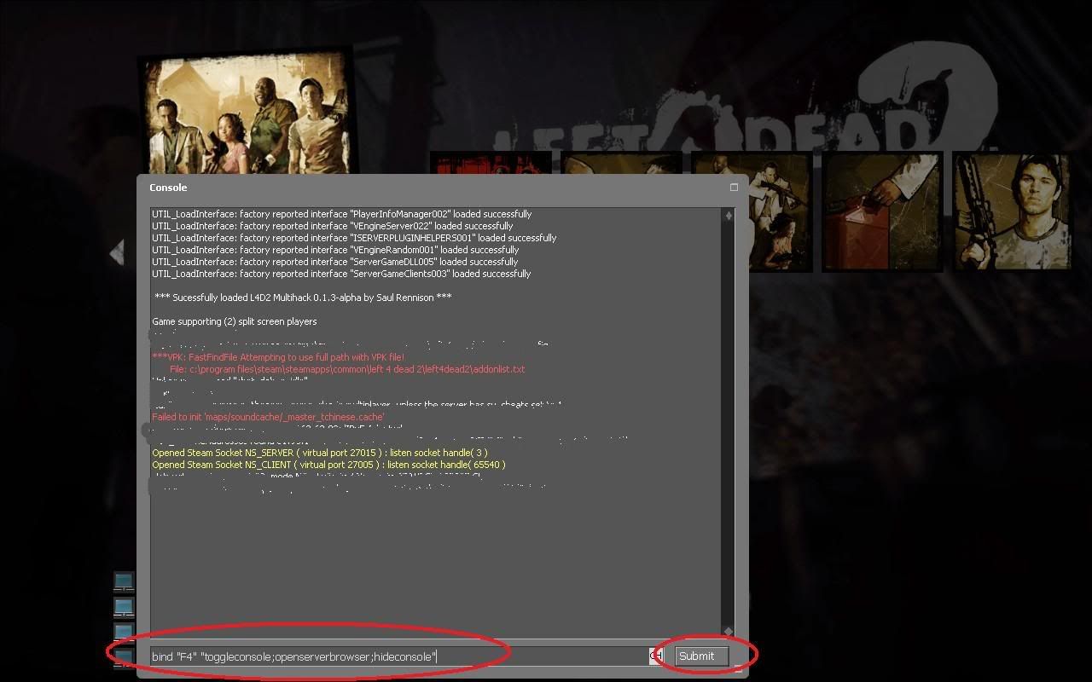Open the four survivors group portrait

(x=247, y=118)
